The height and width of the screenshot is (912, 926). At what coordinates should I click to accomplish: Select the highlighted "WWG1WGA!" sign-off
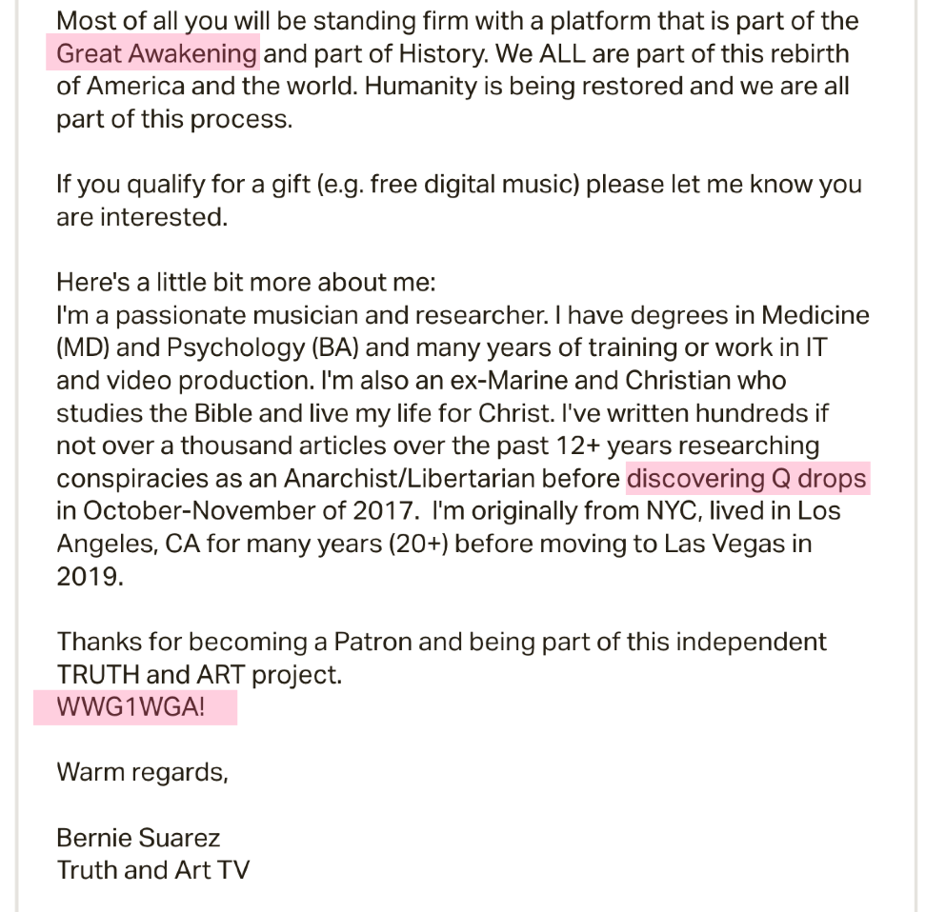[131, 708]
